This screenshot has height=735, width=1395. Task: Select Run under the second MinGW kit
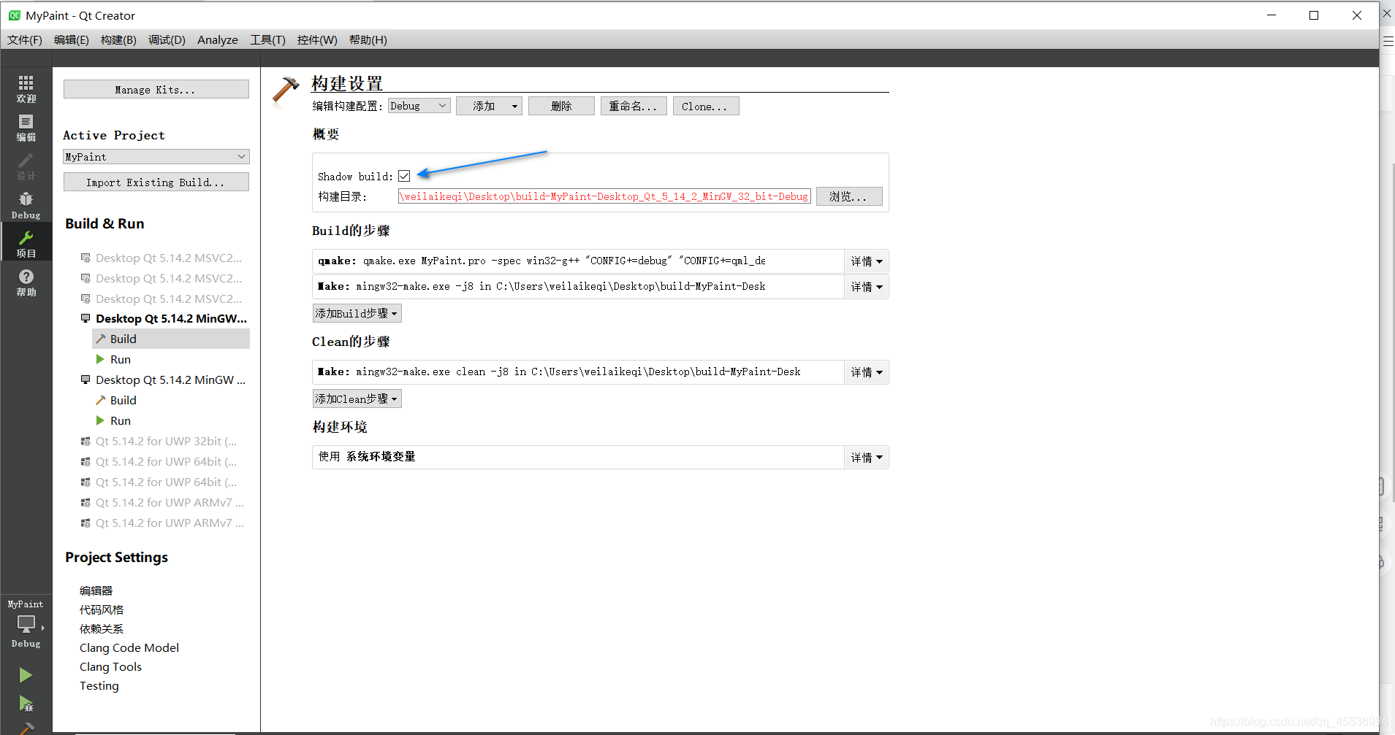pyautogui.click(x=121, y=420)
